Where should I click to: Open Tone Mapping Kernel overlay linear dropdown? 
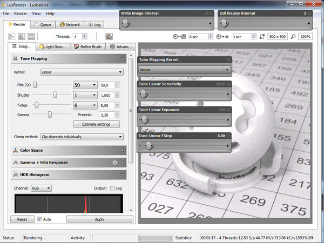tap(184, 70)
